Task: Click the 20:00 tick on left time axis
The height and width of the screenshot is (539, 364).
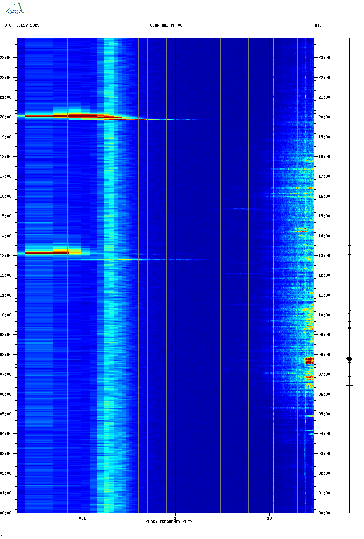Action: [x=6, y=117]
